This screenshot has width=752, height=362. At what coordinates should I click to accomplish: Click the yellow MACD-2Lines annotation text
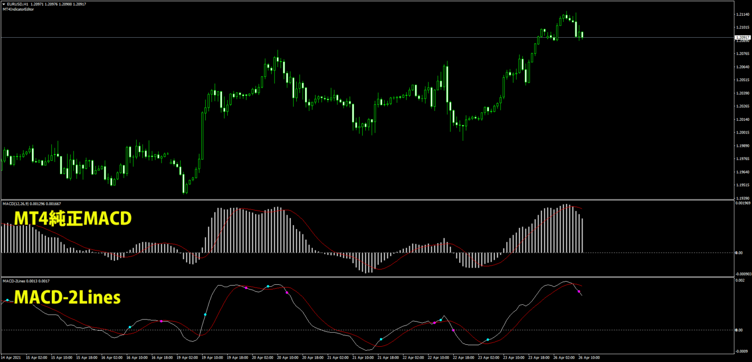pyautogui.click(x=67, y=297)
